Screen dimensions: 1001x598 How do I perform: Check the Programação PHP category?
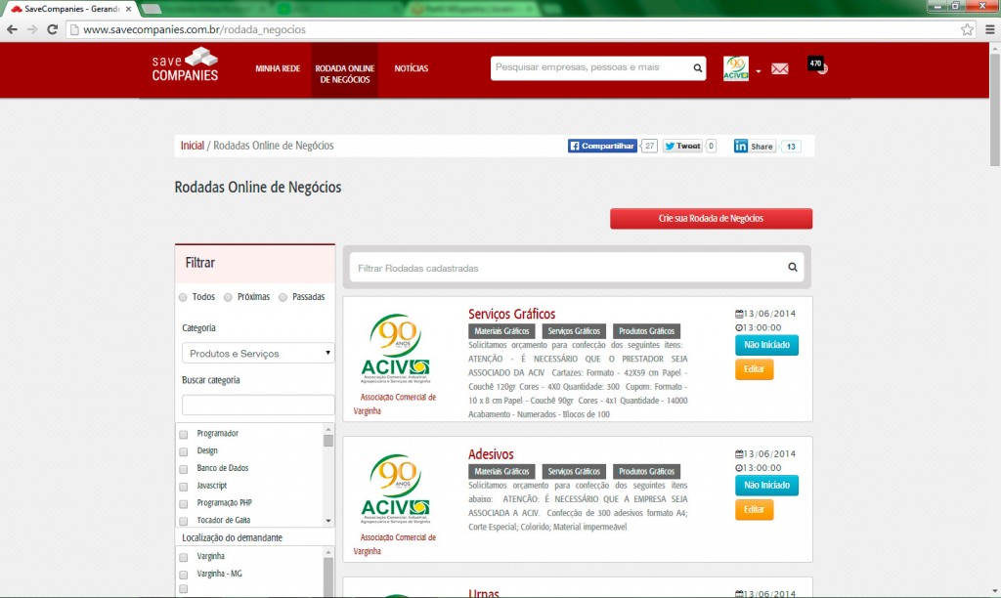(x=184, y=503)
